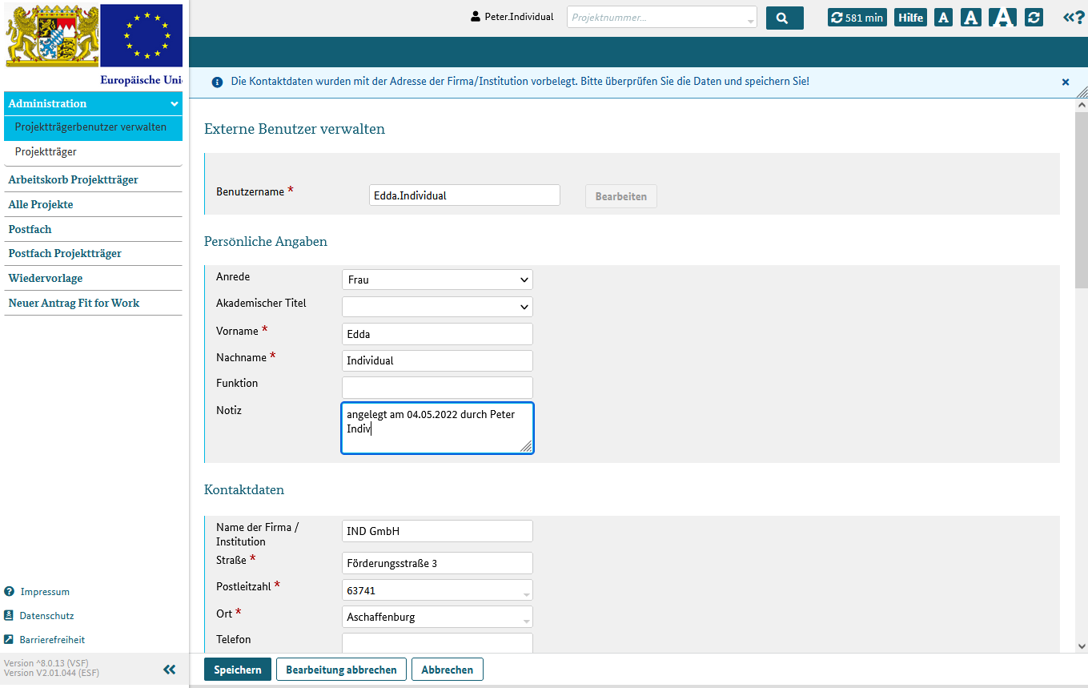Image resolution: width=1088 pixels, height=688 pixels.
Task: Click the Straße field Förderungsstraße 3
Action: pos(437,563)
